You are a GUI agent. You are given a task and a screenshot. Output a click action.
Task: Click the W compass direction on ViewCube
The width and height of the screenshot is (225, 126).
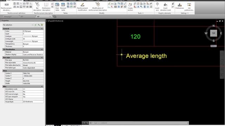[206, 33]
